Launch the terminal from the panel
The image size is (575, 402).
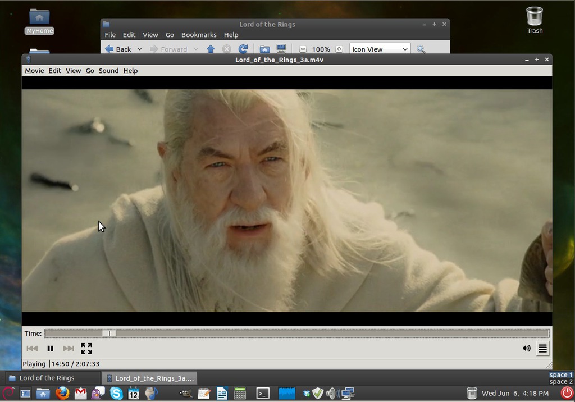pyautogui.click(x=263, y=393)
